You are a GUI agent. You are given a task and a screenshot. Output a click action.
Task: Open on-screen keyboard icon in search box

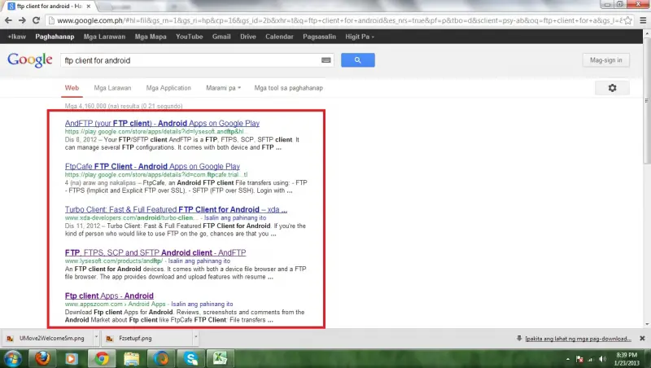click(x=326, y=60)
